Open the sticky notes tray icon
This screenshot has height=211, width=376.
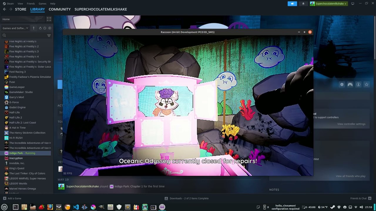258,207
